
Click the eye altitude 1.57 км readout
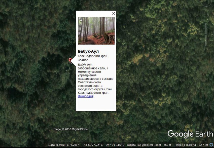(x=203, y=145)
